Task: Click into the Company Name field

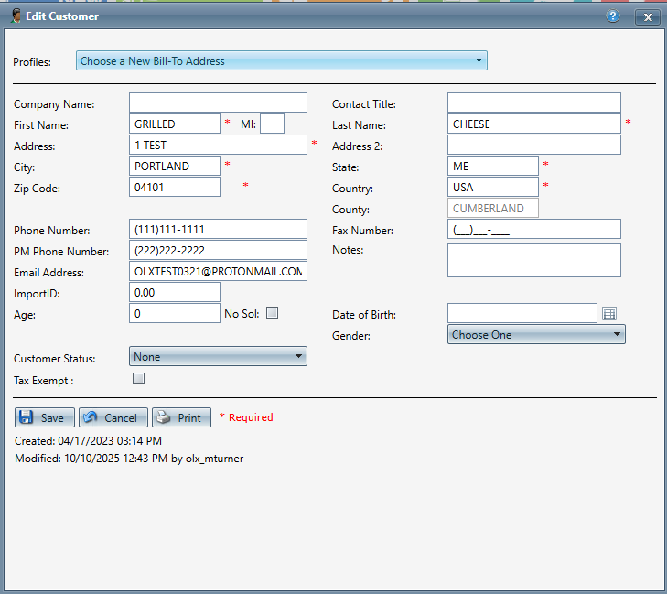Action: click(218, 103)
